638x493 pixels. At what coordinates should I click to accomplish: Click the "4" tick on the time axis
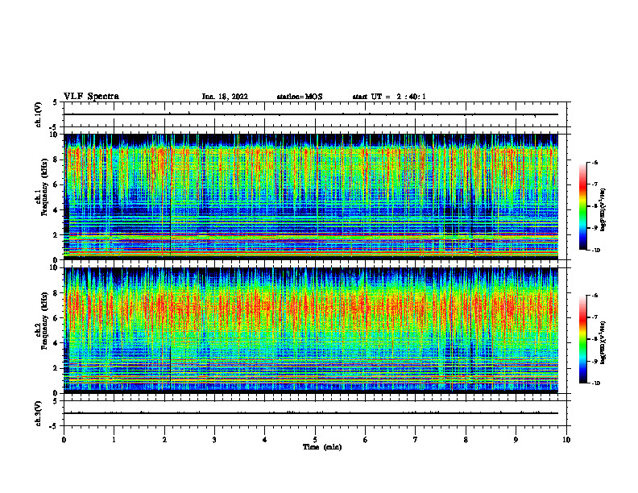265,440
